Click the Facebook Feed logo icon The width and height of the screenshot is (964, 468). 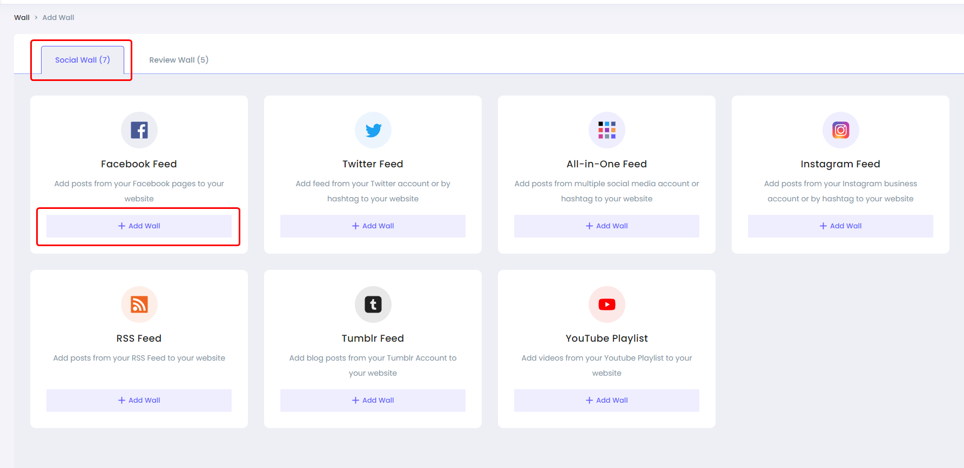[x=139, y=130]
